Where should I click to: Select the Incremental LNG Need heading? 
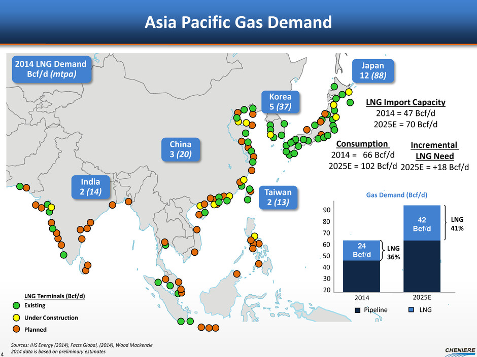click(x=434, y=150)
